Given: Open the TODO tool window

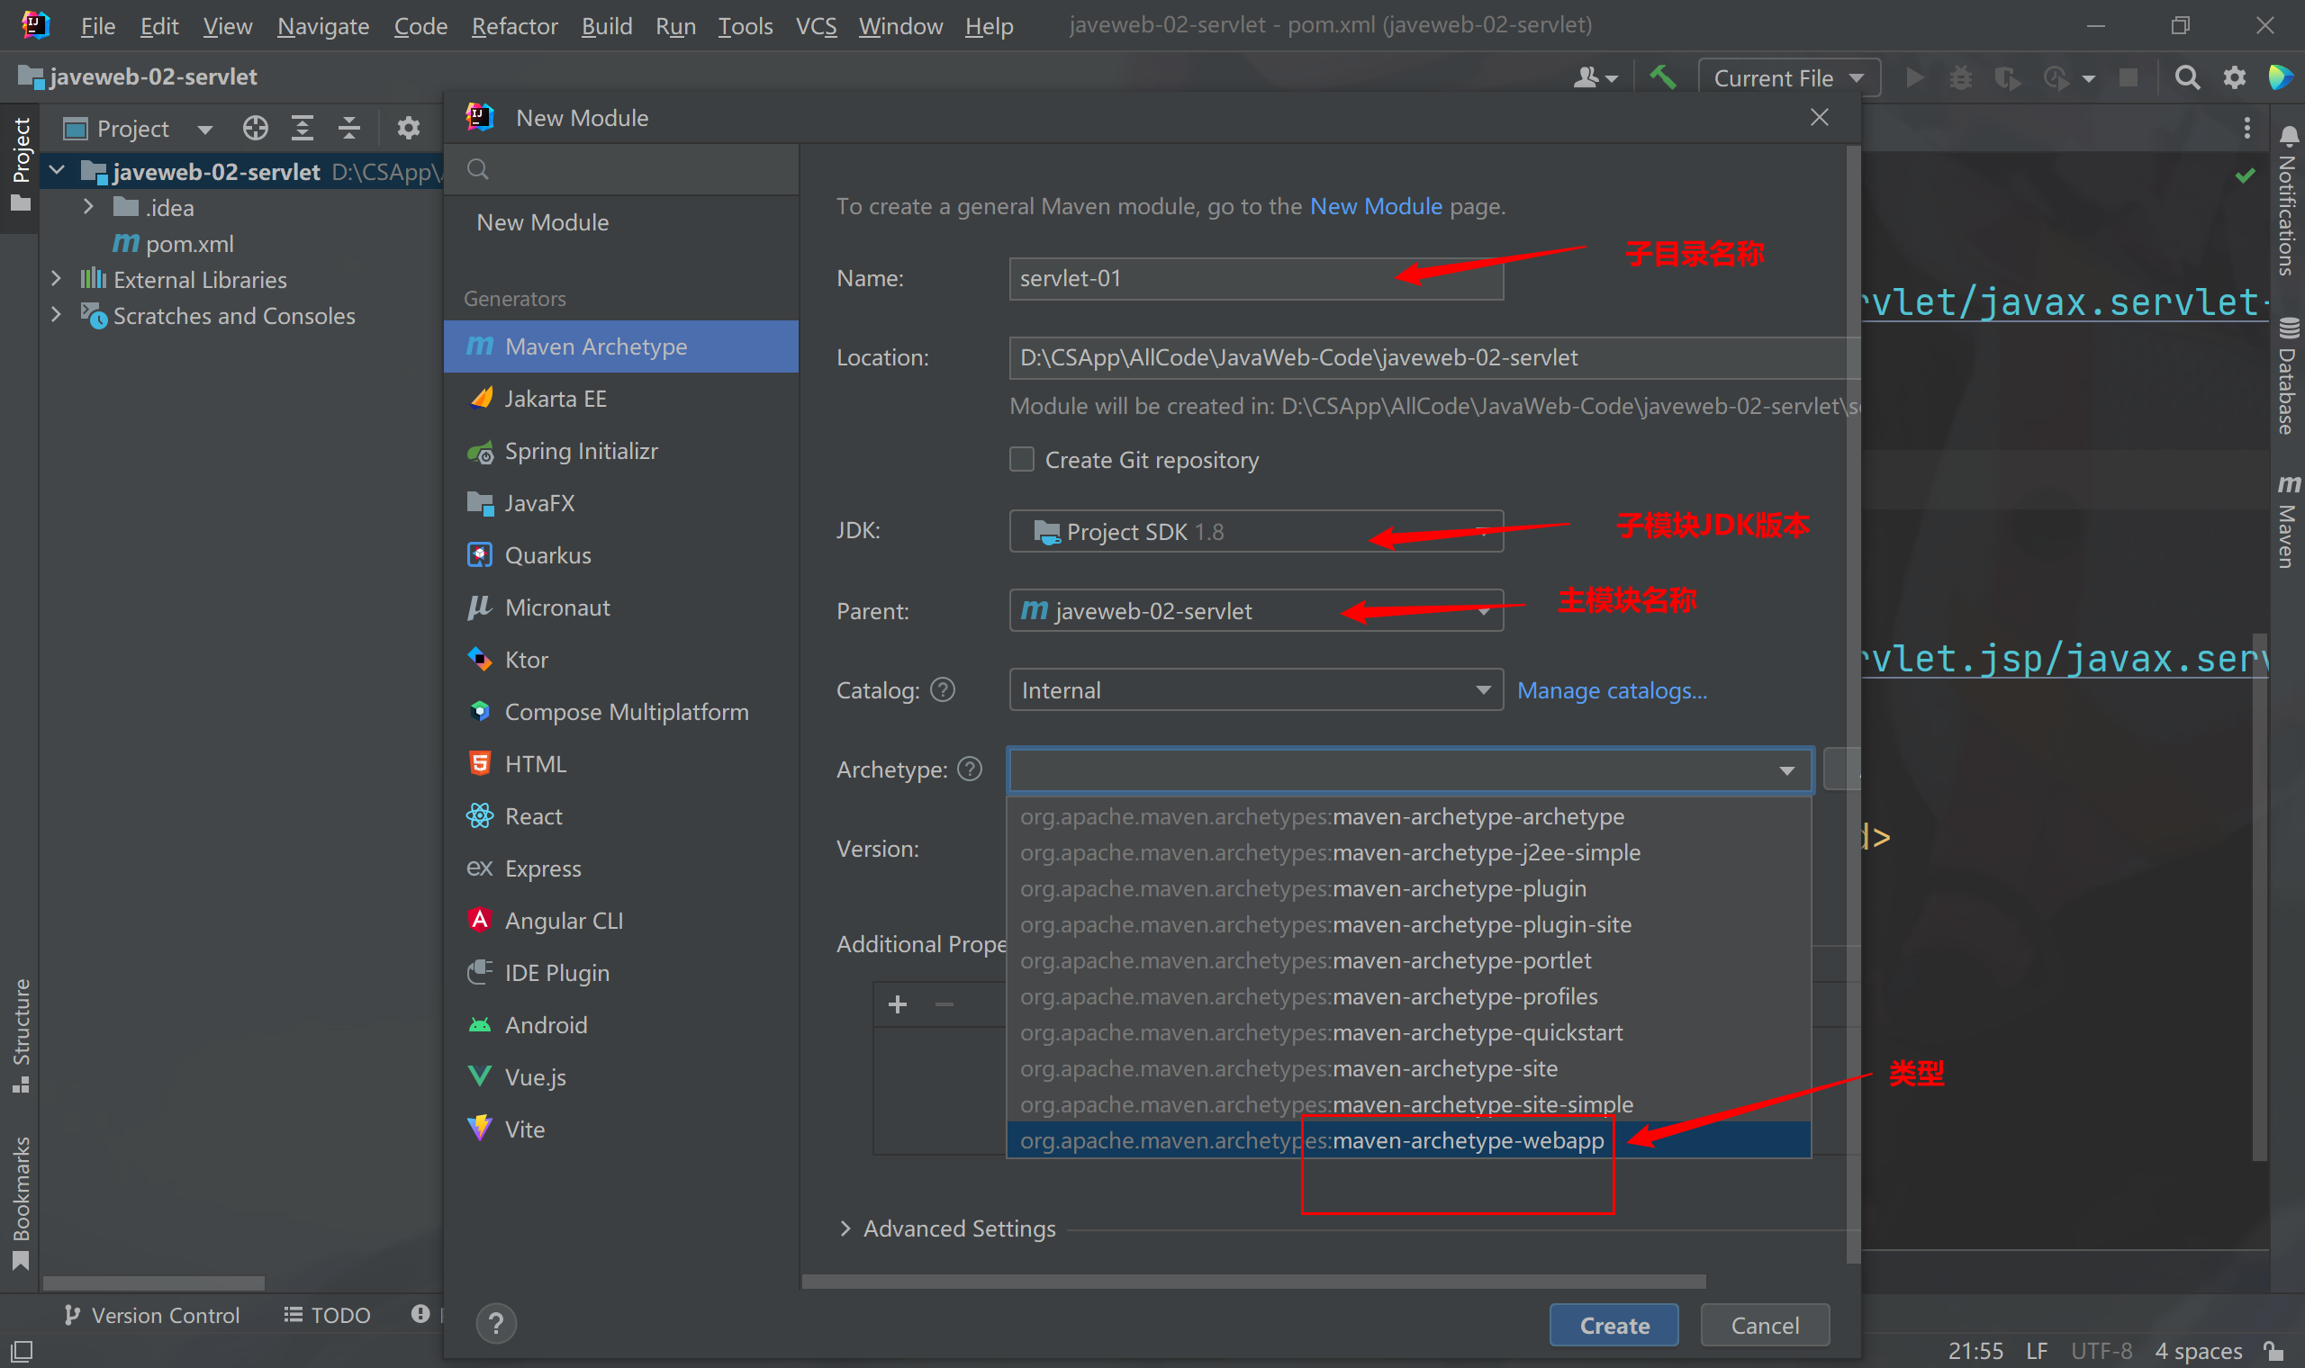Looking at the screenshot, I should [328, 1316].
